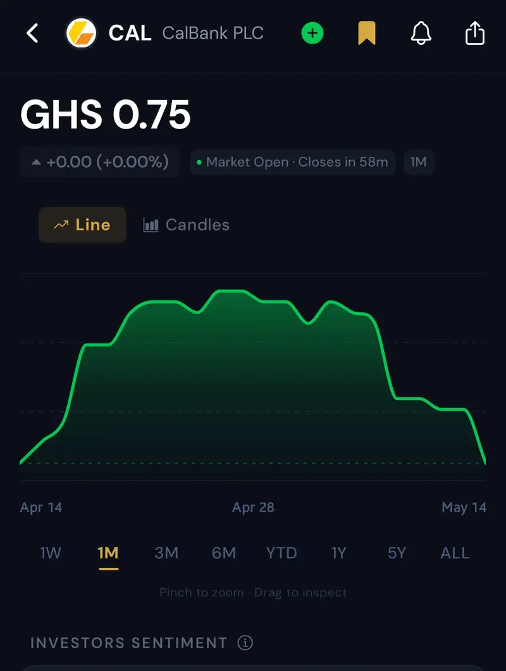Image resolution: width=506 pixels, height=671 pixels.
Task: Go back using the back arrow
Action: point(32,33)
